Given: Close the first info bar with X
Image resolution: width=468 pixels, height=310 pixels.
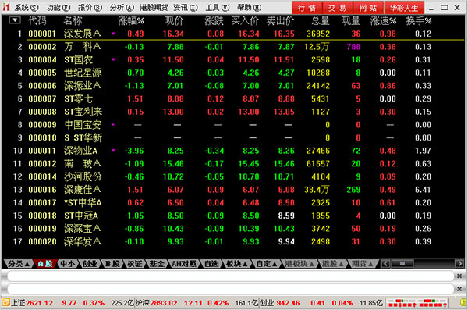Looking at the screenshot, I should [x=459, y=276].
